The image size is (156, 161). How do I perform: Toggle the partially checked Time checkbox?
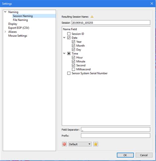pos(69,53)
